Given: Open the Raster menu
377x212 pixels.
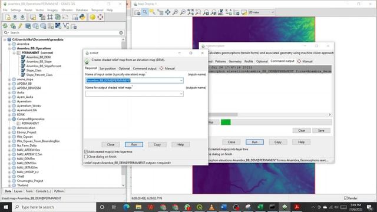Looking at the screenshot, I should tap(28, 10).
